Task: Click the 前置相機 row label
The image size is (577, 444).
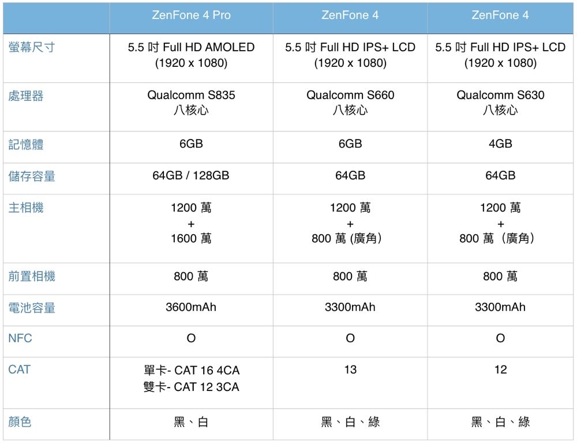Action: point(32,276)
